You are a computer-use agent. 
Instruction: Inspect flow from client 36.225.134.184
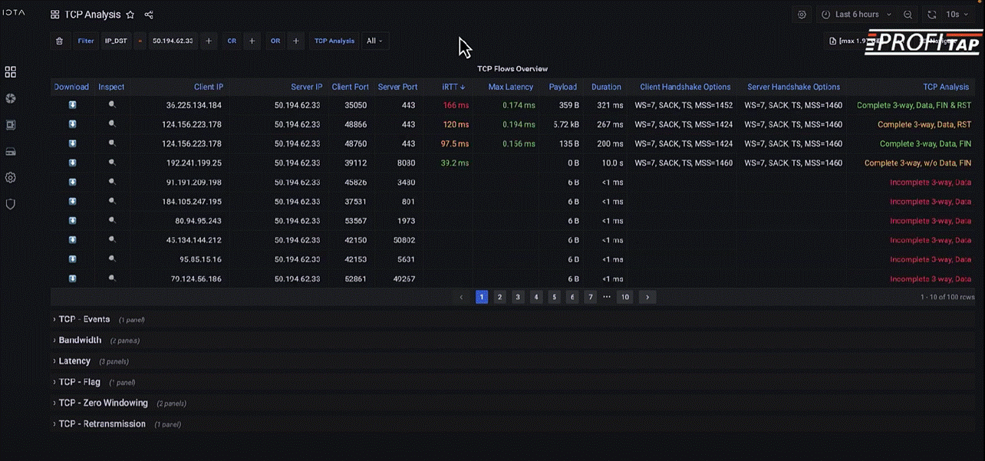[x=112, y=104]
